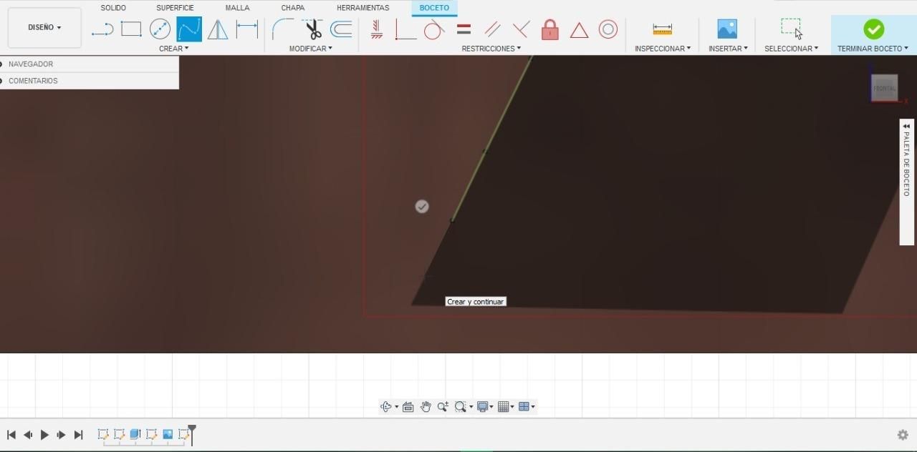This screenshot has width=917, height=452.
Task: Select the BOCETO tab
Action: click(x=434, y=8)
